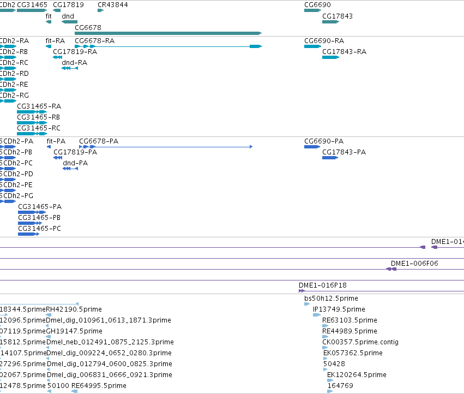This screenshot has width=464, height=394.
Task: Click the EK120264.5prime EST label
Action: pyautogui.click(x=357, y=375)
